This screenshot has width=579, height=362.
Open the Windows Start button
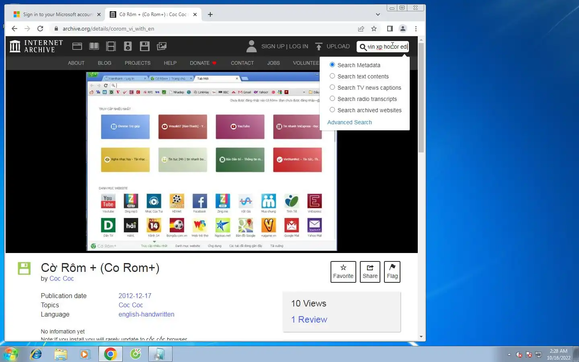point(11,354)
